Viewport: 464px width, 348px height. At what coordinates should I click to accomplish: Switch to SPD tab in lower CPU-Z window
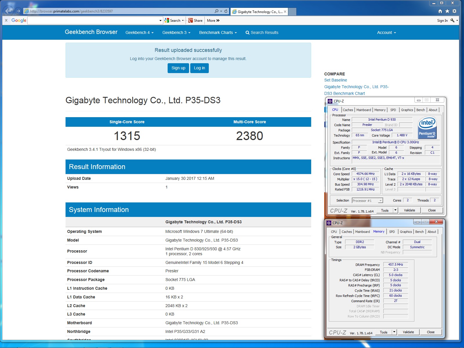coord(392,232)
